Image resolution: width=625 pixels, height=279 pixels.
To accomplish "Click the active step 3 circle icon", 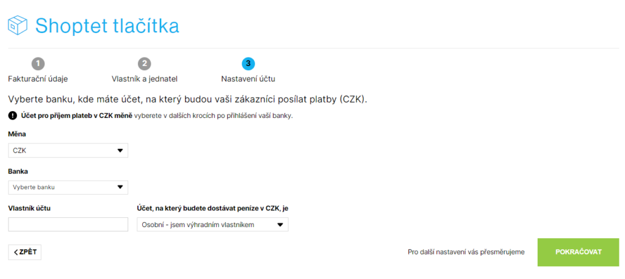I will pyautogui.click(x=248, y=63).
